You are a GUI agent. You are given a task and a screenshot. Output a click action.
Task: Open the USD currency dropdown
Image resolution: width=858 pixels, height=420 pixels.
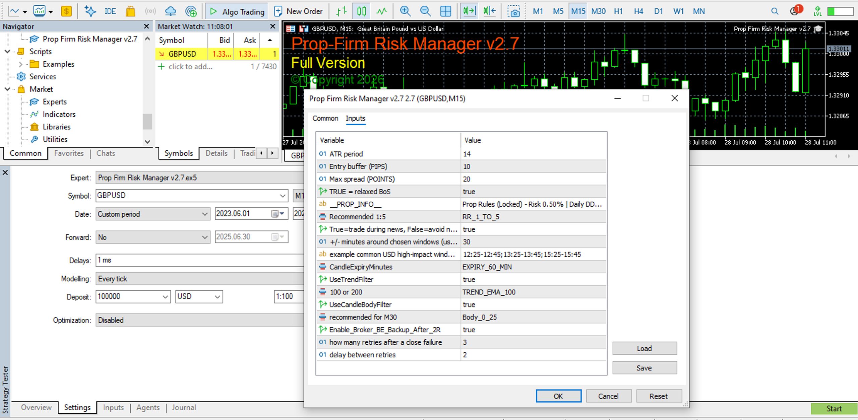pos(217,297)
